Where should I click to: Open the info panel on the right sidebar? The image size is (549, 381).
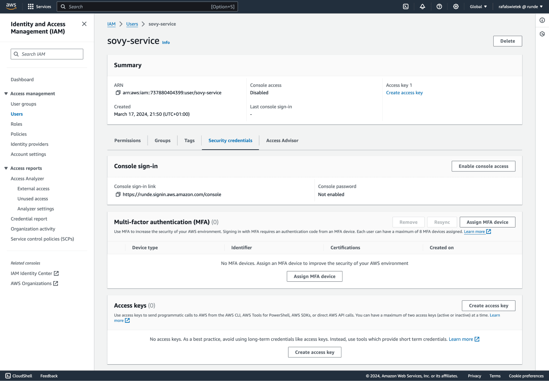pos(542,20)
